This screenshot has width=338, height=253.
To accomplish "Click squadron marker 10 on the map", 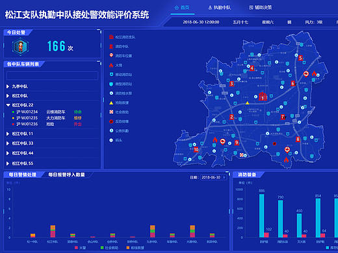I will click(196, 149).
